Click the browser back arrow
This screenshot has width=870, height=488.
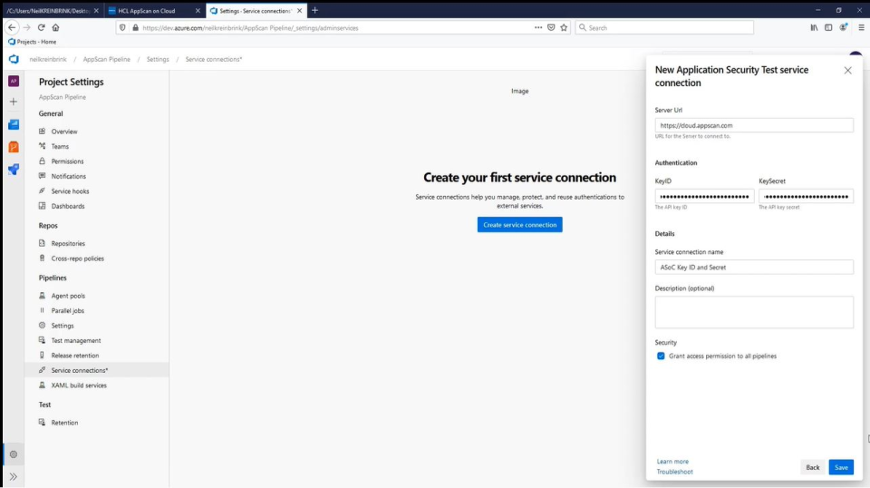[x=12, y=27]
